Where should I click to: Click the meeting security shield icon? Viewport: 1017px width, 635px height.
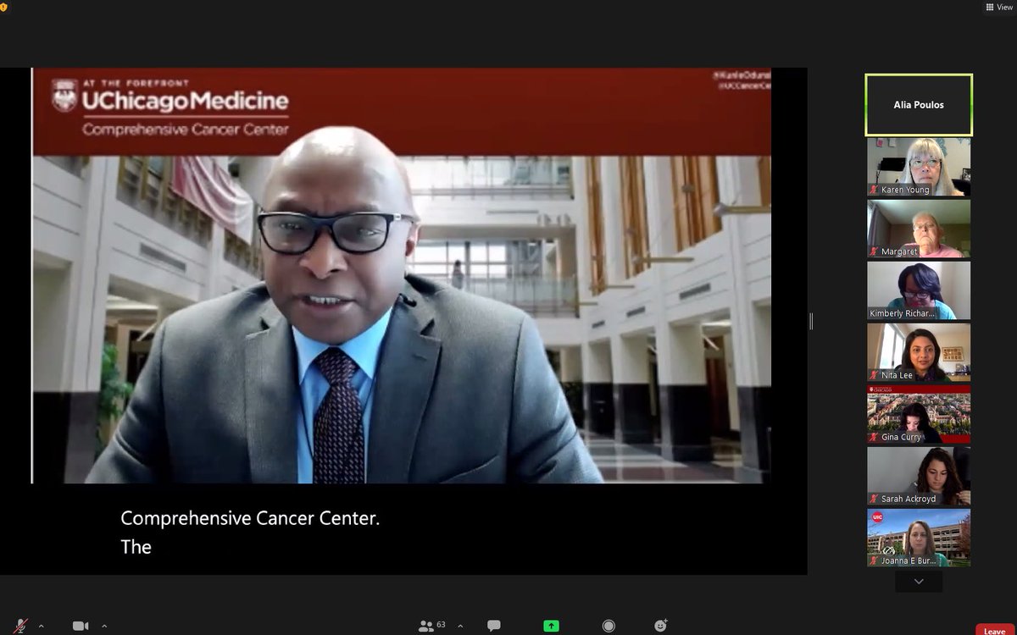[5, 6]
